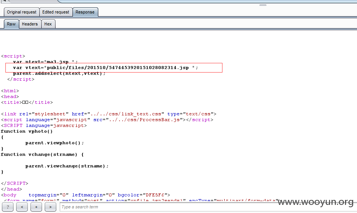Viewport: 357px width, 213px height.
Task: Click the line var vtext="public/files/201510/...jsp"
Action: point(106,68)
